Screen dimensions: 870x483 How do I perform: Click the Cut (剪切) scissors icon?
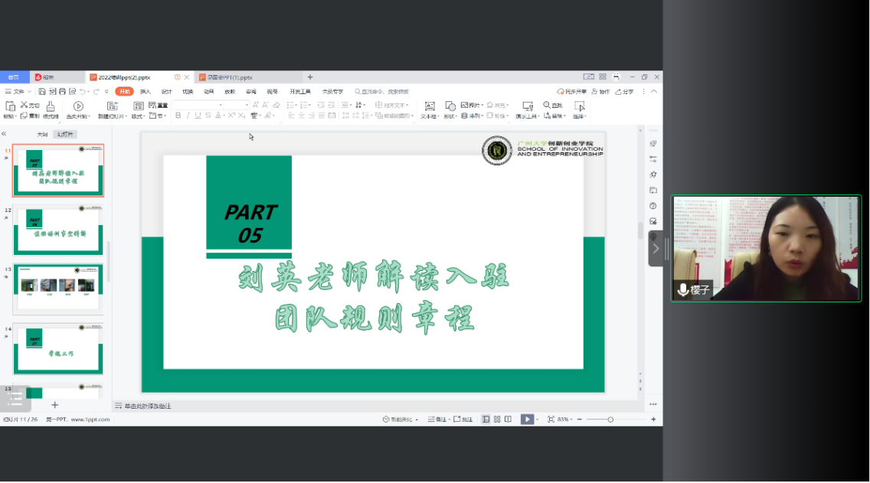tap(24, 105)
